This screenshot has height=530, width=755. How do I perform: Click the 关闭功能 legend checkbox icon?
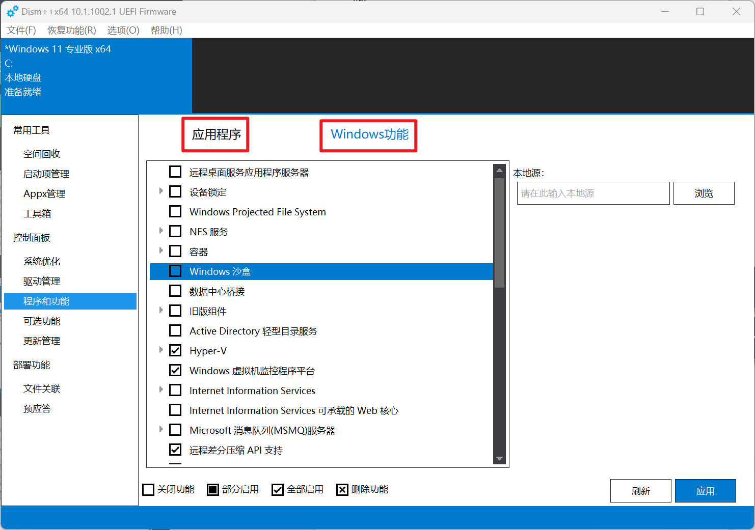coord(148,489)
